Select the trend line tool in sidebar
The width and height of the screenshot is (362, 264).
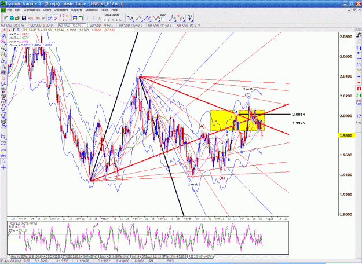(3, 31)
